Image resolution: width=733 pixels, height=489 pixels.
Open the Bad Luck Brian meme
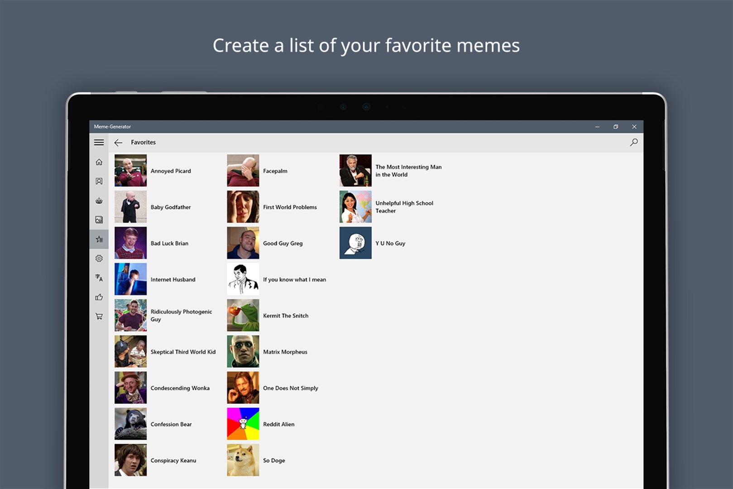[131, 243]
